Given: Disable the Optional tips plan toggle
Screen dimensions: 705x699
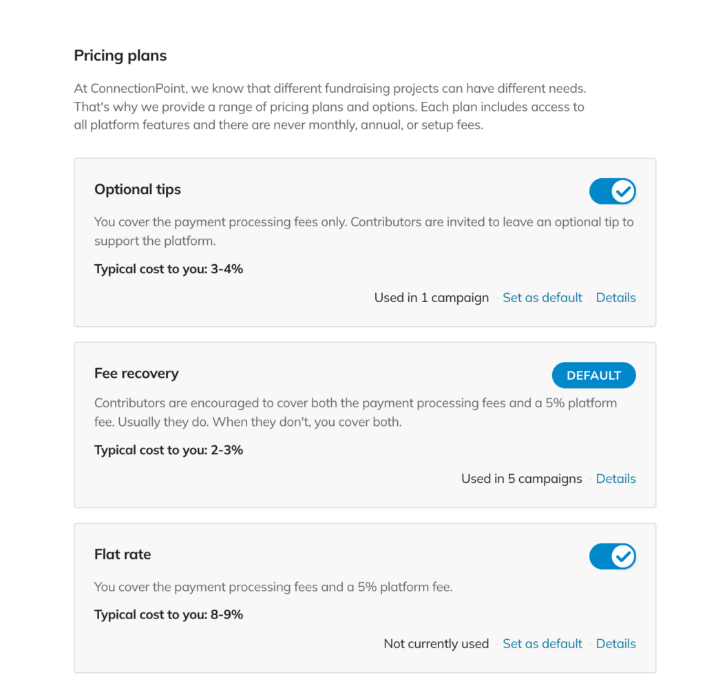Looking at the screenshot, I should pyautogui.click(x=612, y=191).
